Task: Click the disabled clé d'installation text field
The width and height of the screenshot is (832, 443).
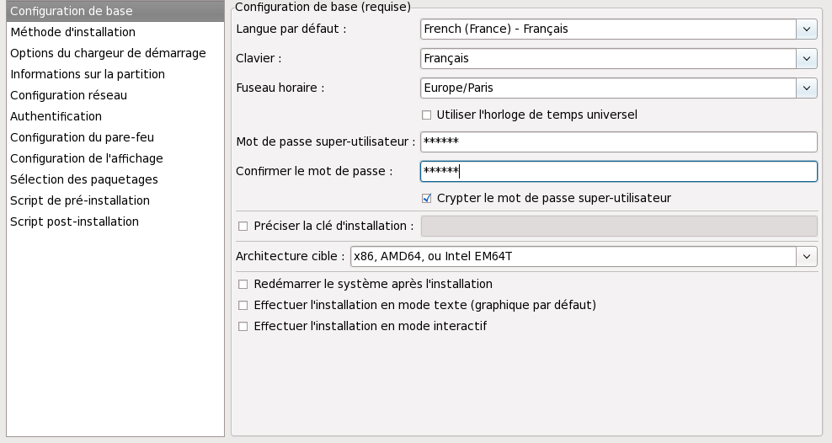Action: (x=619, y=226)
